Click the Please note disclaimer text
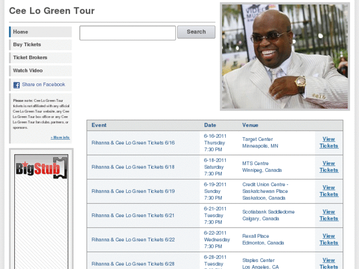 (x=41, y=114)
